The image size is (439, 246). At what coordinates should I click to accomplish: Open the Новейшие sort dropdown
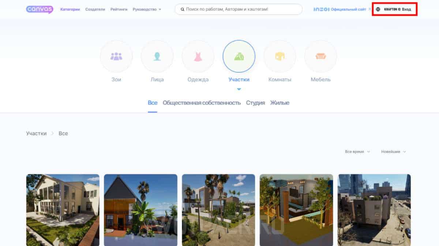pos(394,151)
